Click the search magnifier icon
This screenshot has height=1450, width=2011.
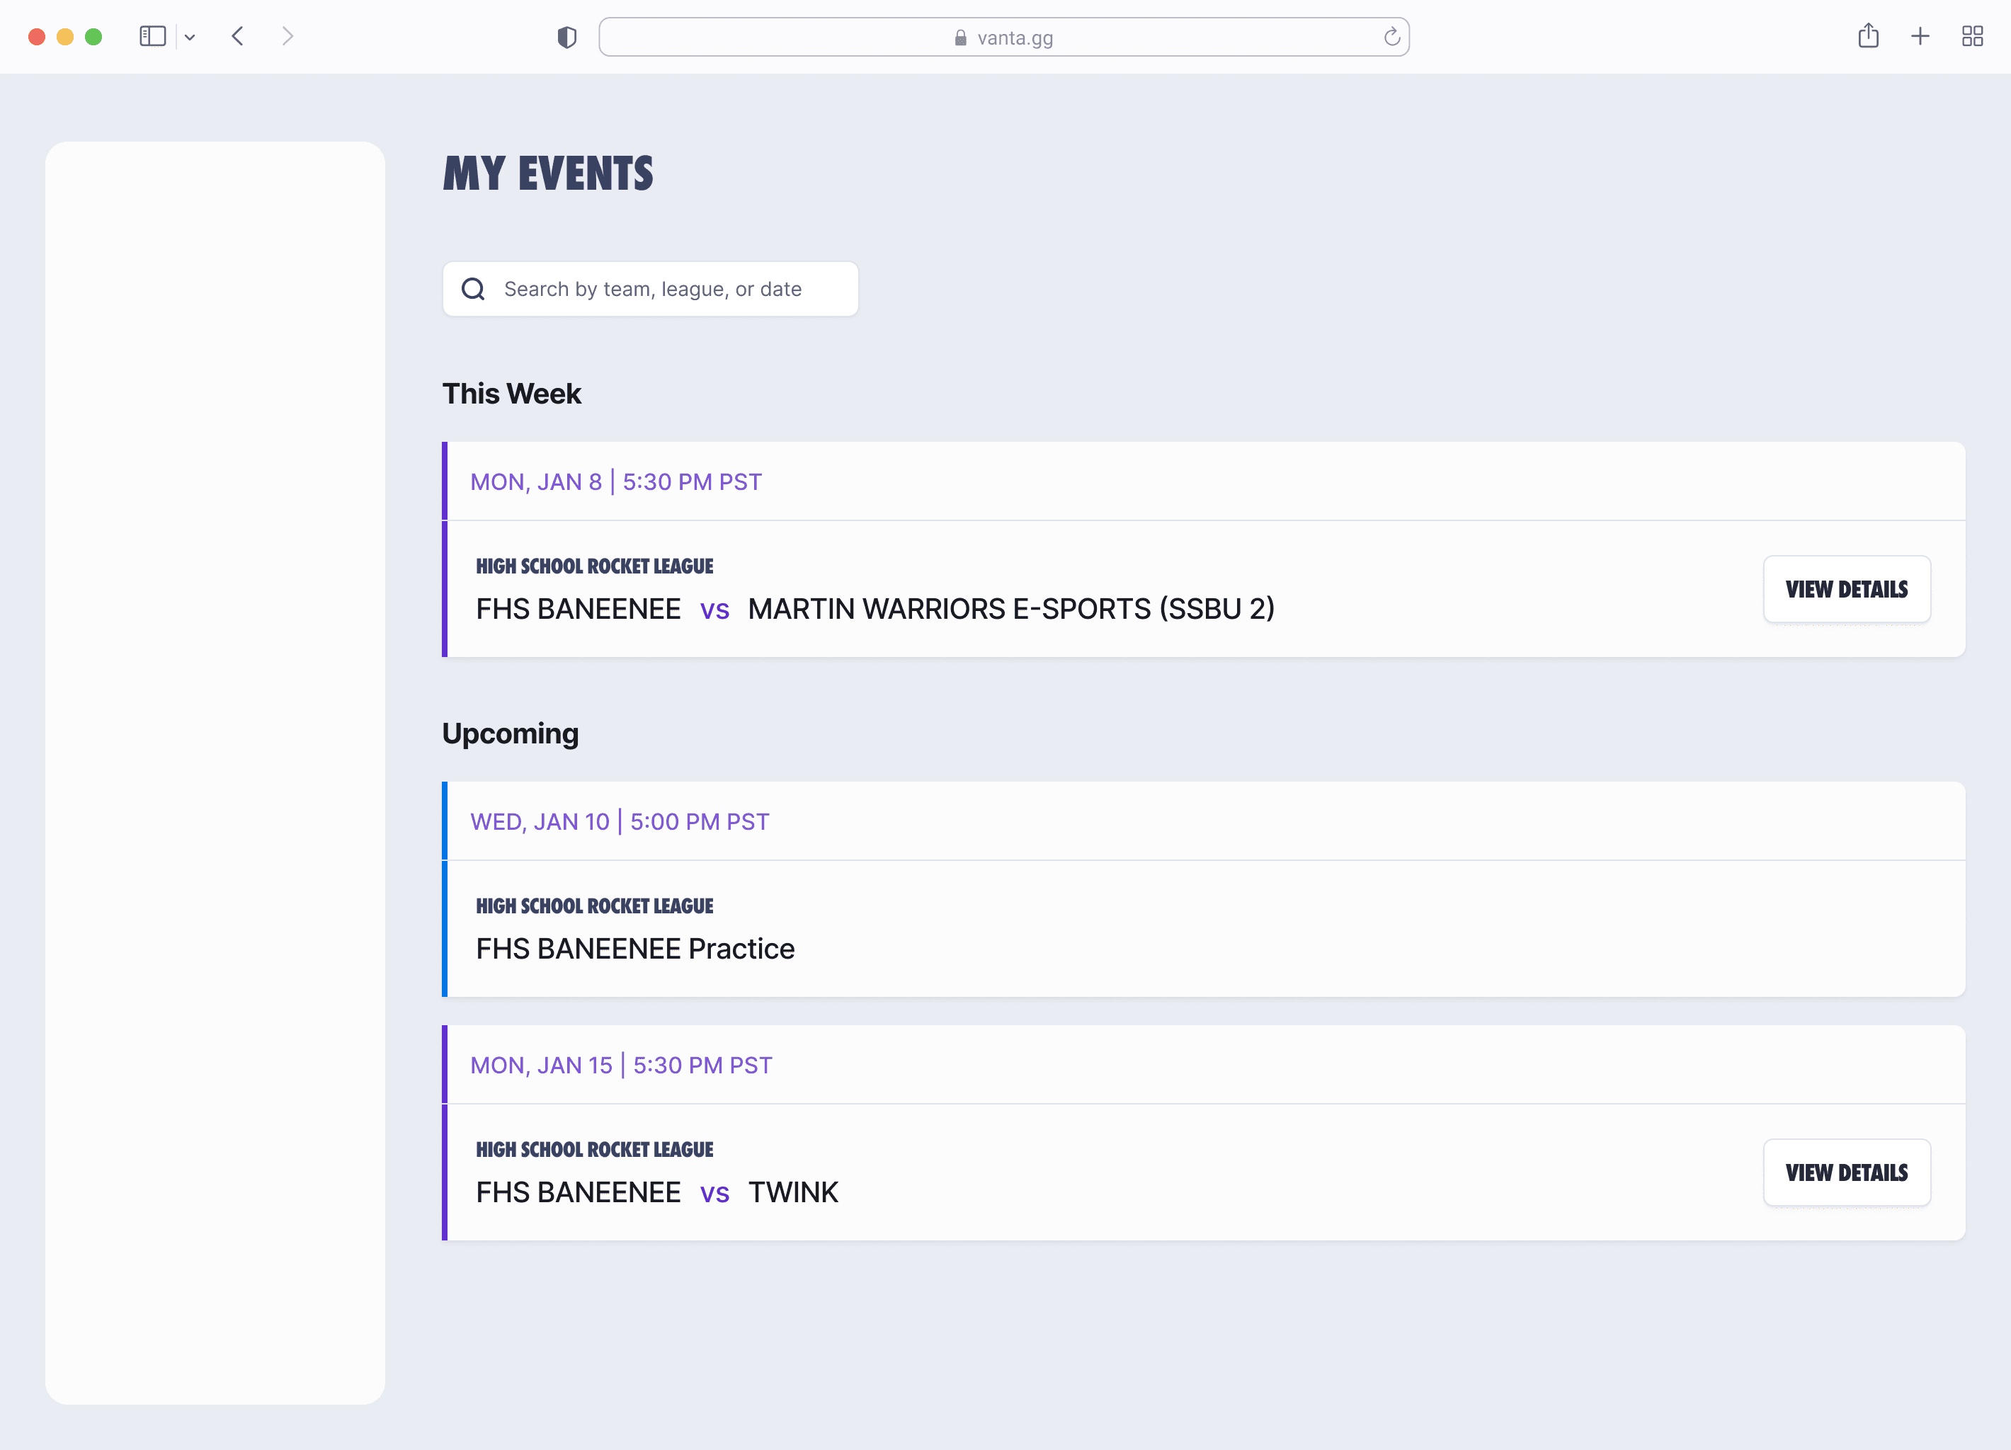coord(474,289)
